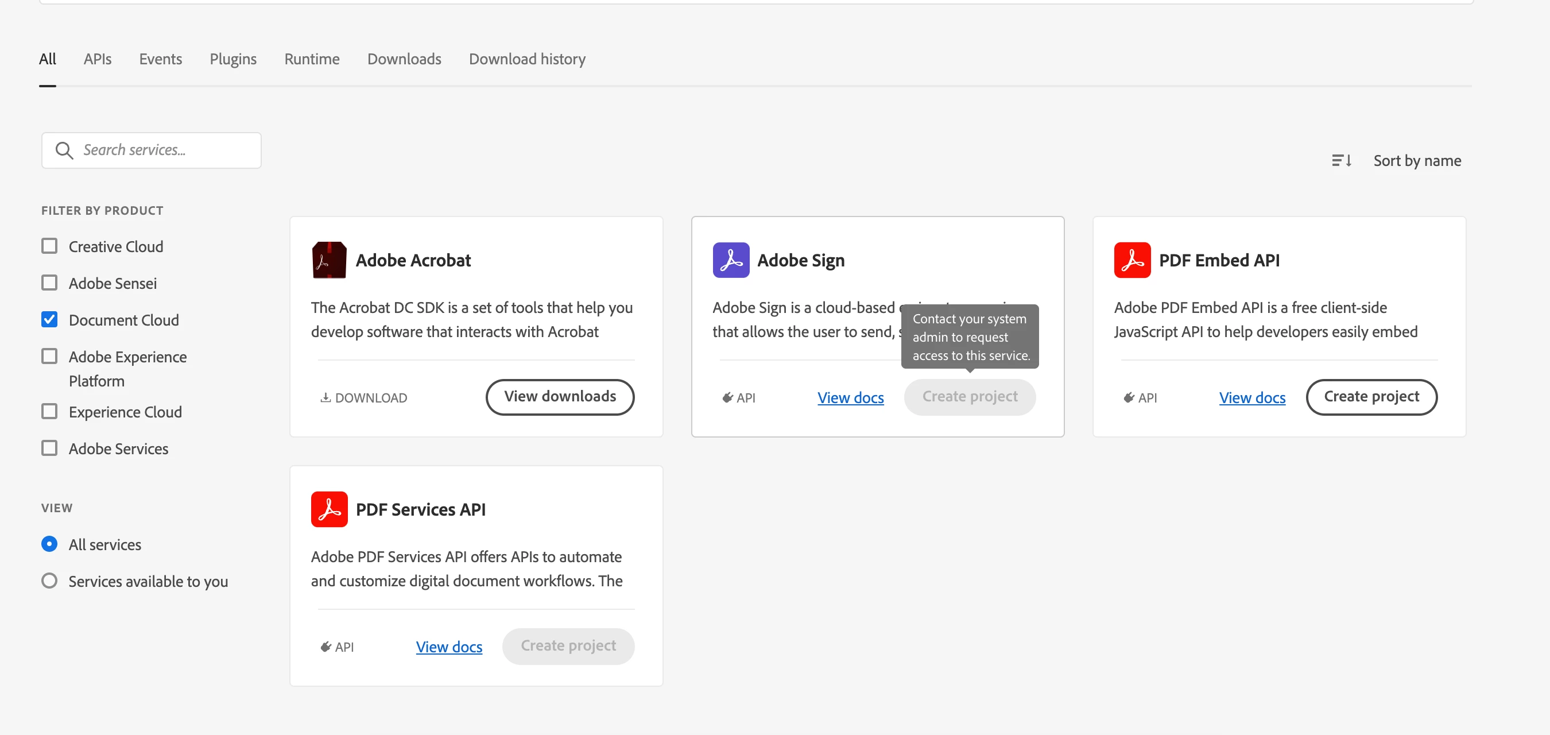
Task: Open the Download history tab
Action: 527,59
